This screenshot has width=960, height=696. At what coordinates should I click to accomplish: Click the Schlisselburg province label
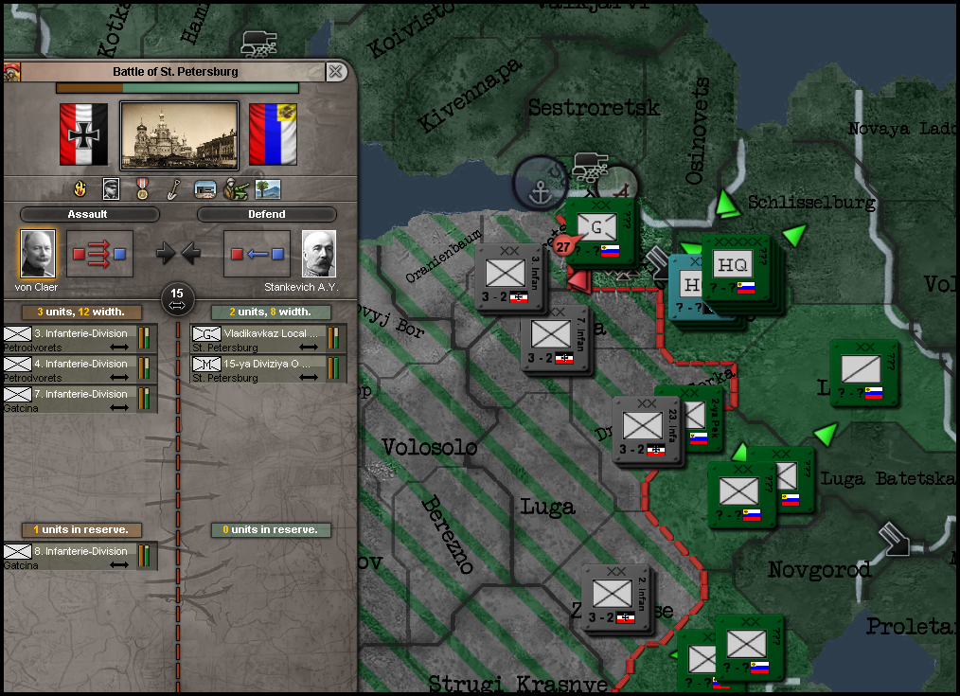(812, 202)
